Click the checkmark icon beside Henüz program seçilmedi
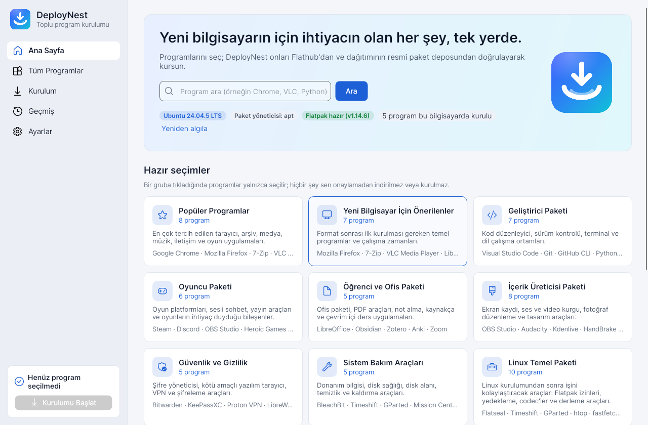This screenshot has width=648, height=425. (19, 381)
